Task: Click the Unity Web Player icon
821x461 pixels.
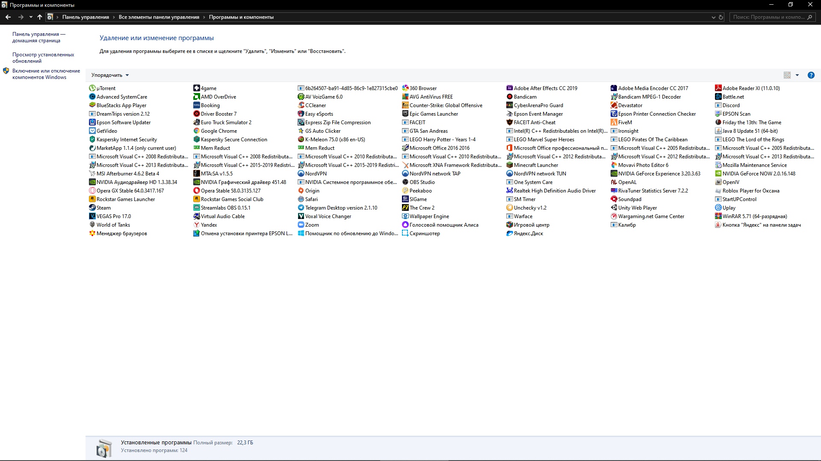Action: tap(614, 208)
